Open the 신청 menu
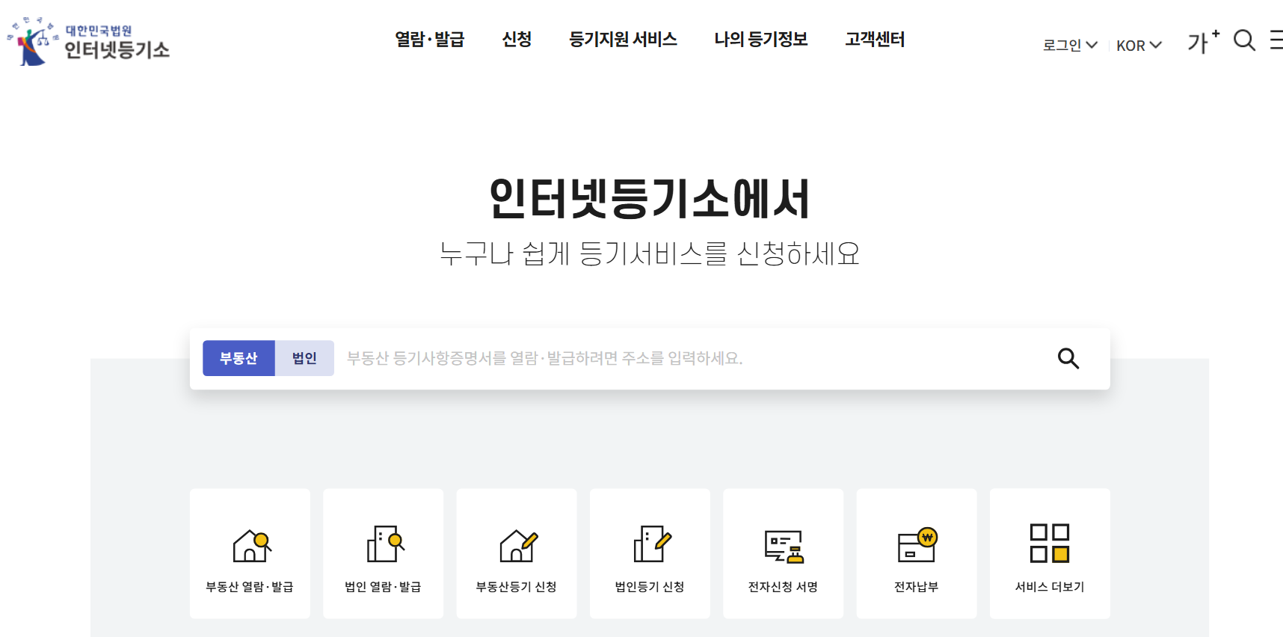 [x=517, y=39]
